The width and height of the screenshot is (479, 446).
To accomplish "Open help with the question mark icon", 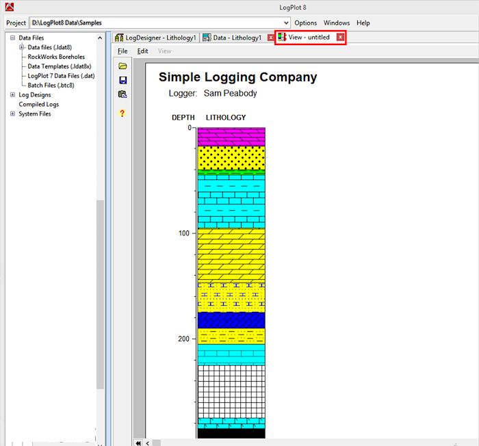I will (122, 114).
